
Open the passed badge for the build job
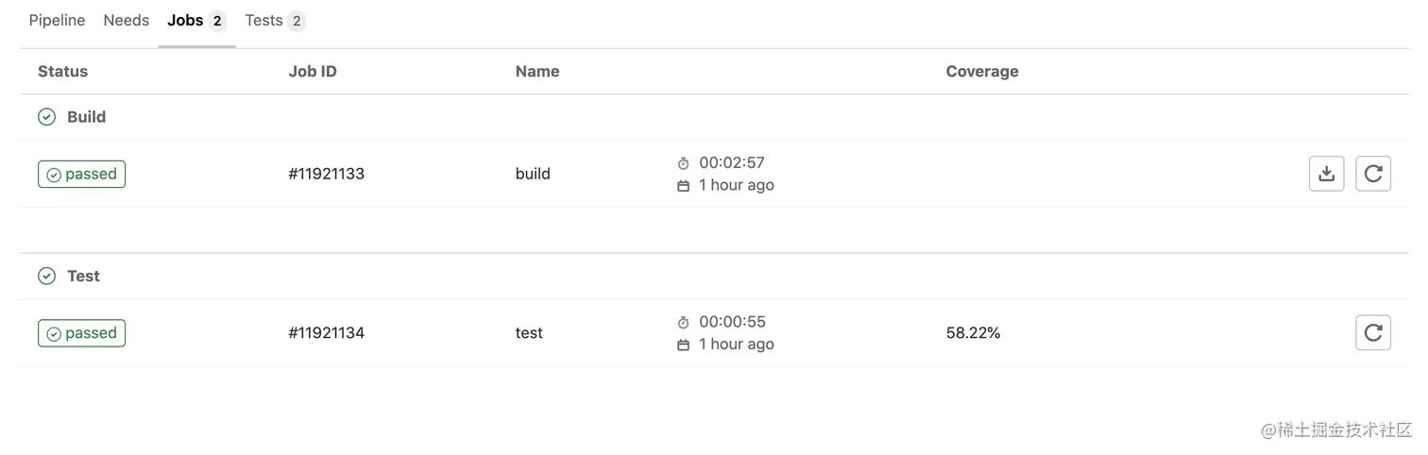click(x=81, y=174)
